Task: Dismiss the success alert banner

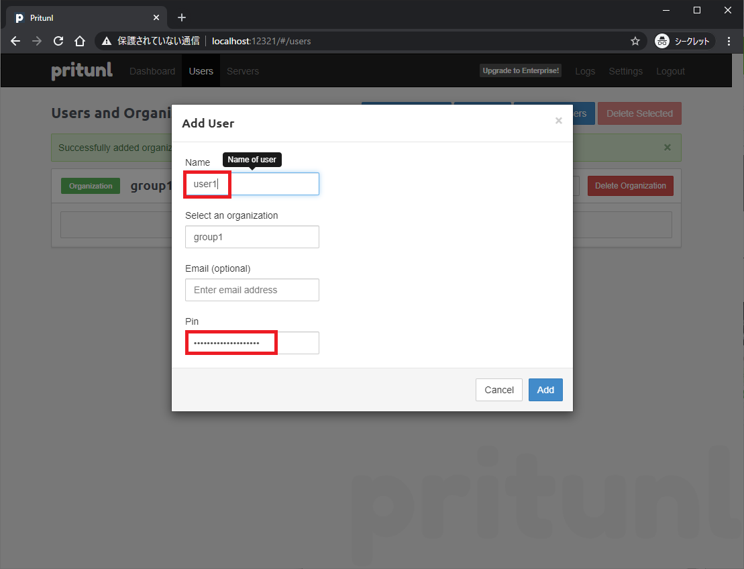Action: coord(667,148)
